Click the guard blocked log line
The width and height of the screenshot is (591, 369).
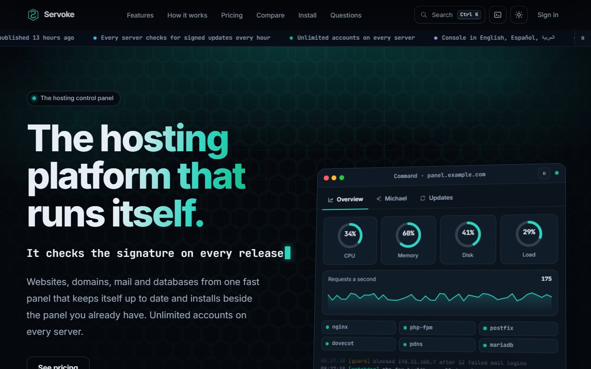tap(423, 363)
